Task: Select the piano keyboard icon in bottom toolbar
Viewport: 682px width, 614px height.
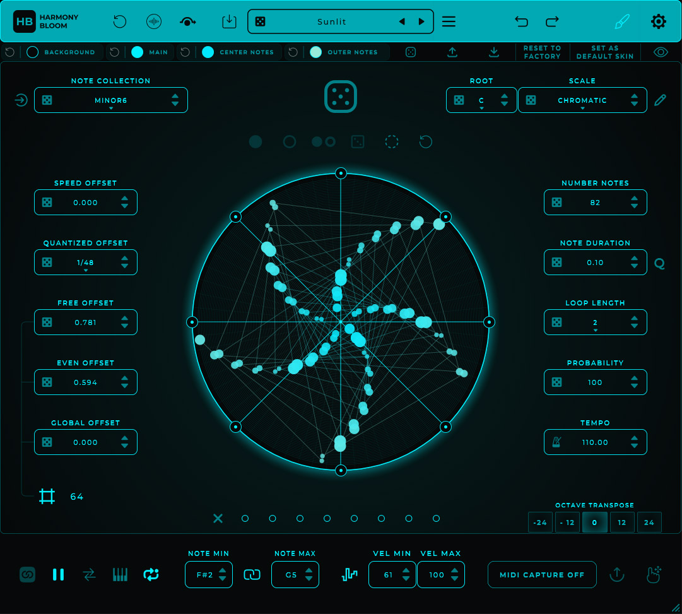Action: coord(120,574)
